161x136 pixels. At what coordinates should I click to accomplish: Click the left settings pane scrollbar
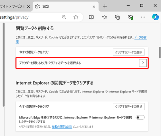pos(4,65)
